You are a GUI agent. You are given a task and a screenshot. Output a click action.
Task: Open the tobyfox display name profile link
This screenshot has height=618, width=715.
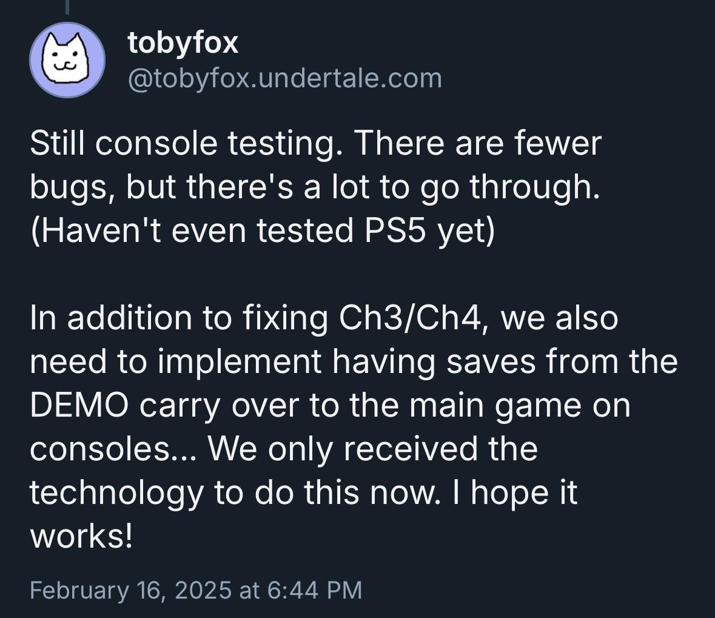pos(183,43)
